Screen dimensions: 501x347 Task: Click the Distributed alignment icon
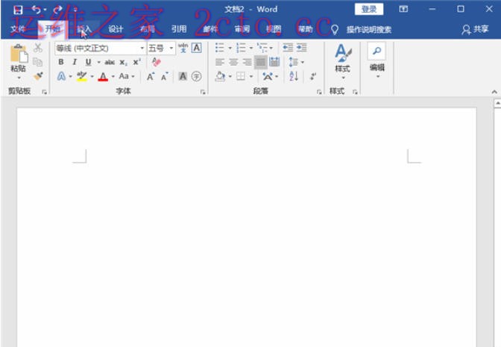[x=274, y=62]
